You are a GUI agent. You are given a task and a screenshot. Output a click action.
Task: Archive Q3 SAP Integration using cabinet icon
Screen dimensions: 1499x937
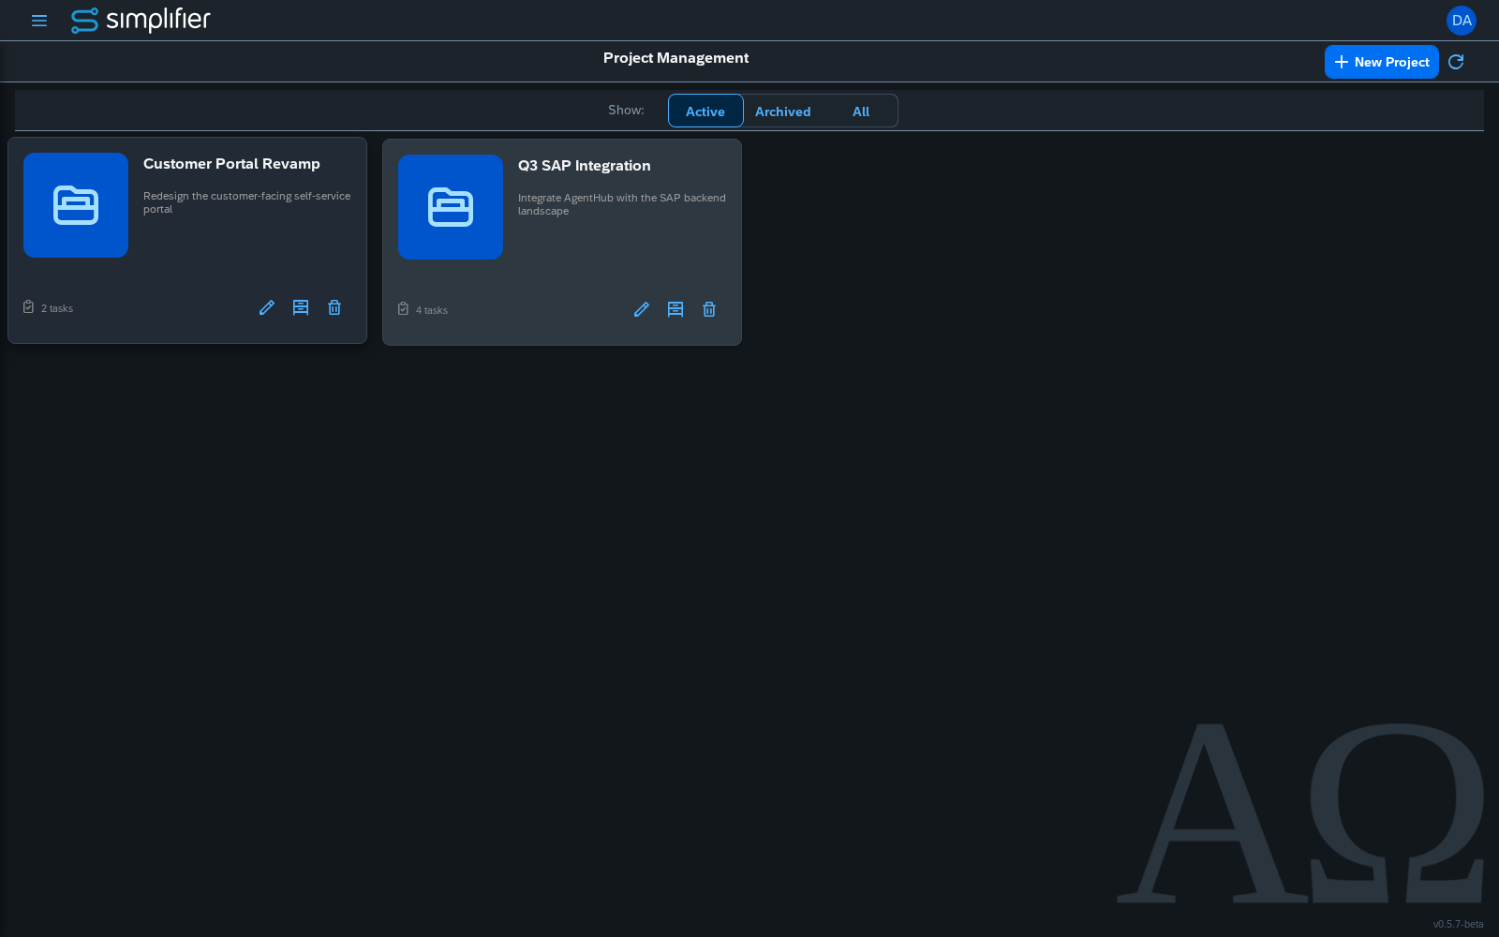point(675,309)
